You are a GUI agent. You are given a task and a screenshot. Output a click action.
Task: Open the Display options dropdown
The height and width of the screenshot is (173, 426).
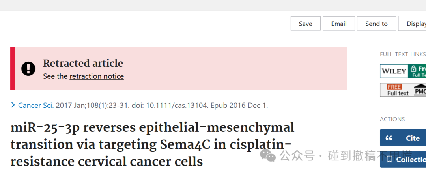[412, 24]
